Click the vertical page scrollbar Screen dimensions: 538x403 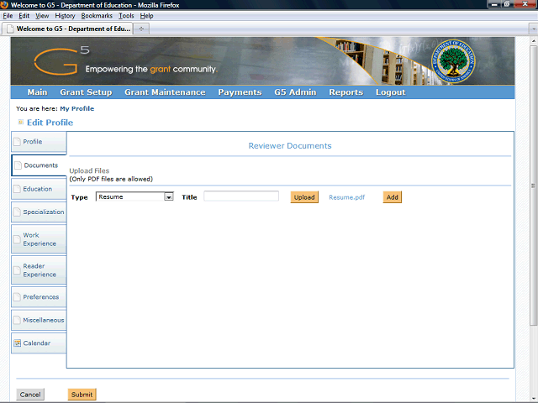click(533, 186)
